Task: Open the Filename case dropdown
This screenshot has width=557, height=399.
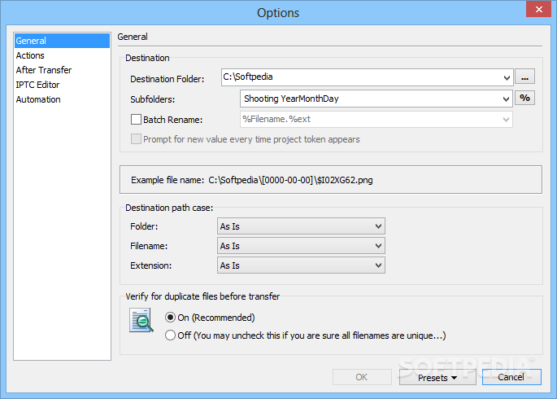Action: tap(301, 246)
